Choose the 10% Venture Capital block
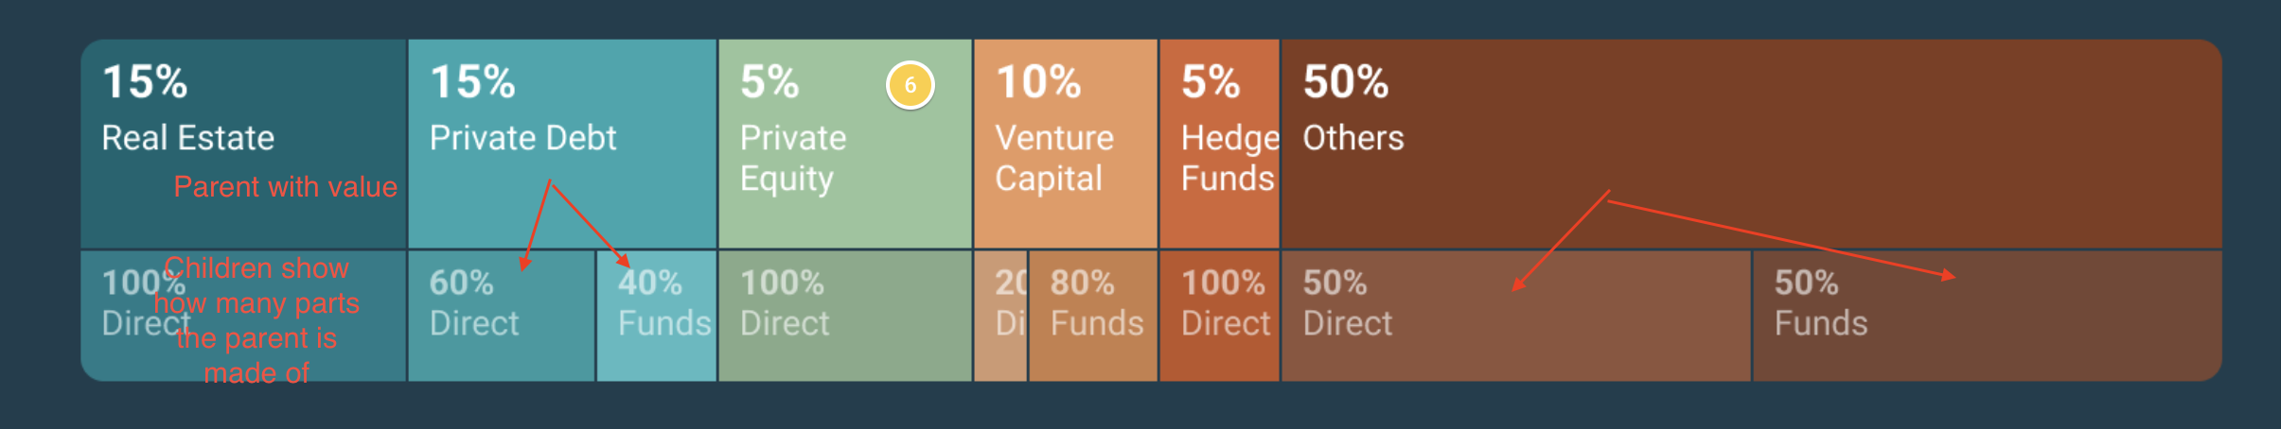Screen dimensions: 2281x429 click(x=1066, y=144)
